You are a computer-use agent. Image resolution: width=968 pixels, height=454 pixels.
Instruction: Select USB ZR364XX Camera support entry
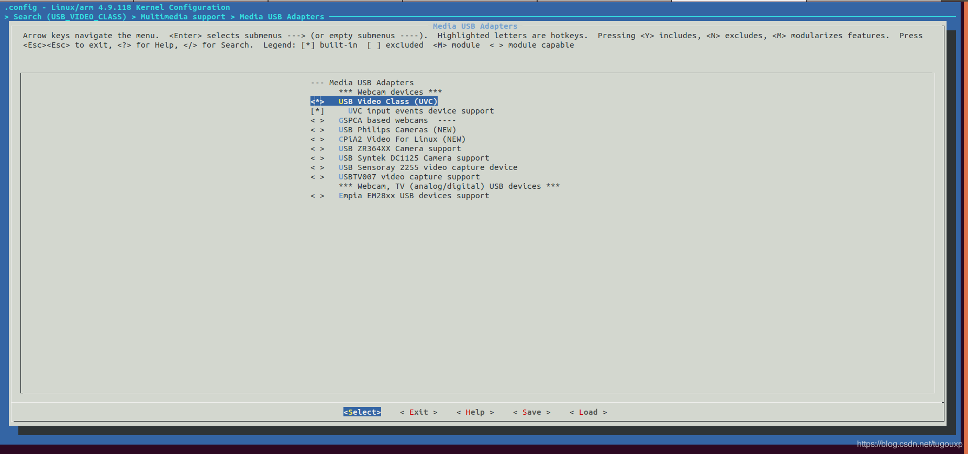pyautogui.click(x=400, y=149)
